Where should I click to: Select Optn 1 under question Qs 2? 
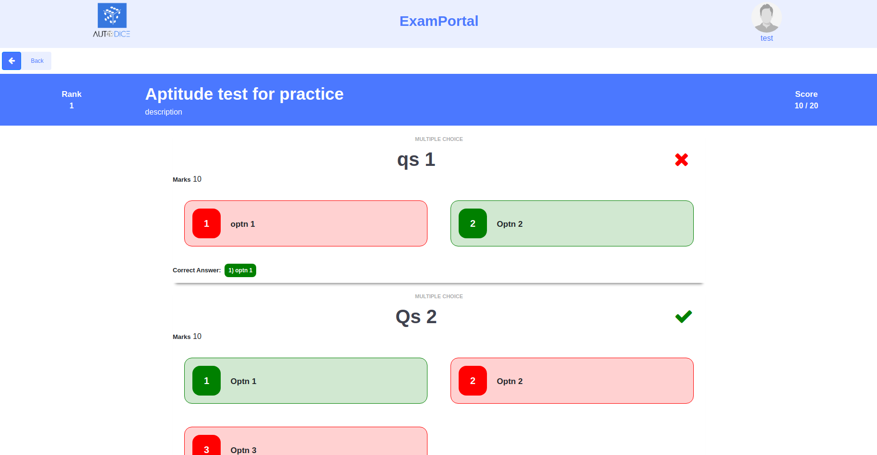click(x=306, y=380)
